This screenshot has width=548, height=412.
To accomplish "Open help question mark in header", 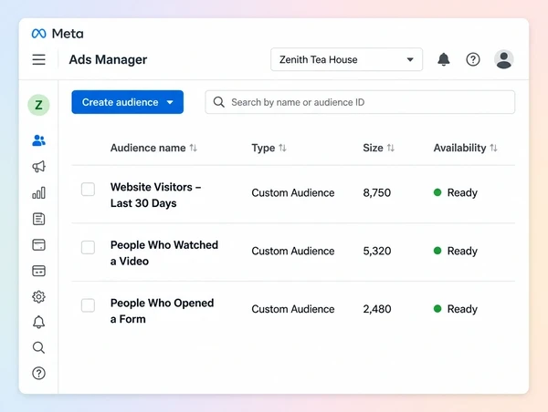I will (473, 59).
